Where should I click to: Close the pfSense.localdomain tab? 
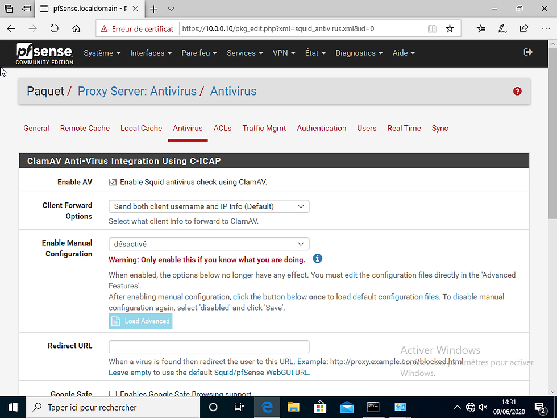pyautogui.click(x=135, y=9)
